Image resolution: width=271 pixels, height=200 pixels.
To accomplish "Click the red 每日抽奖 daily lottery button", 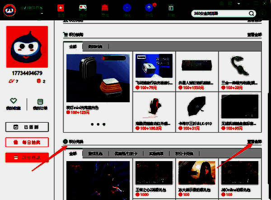I will (x=27, y=143).
